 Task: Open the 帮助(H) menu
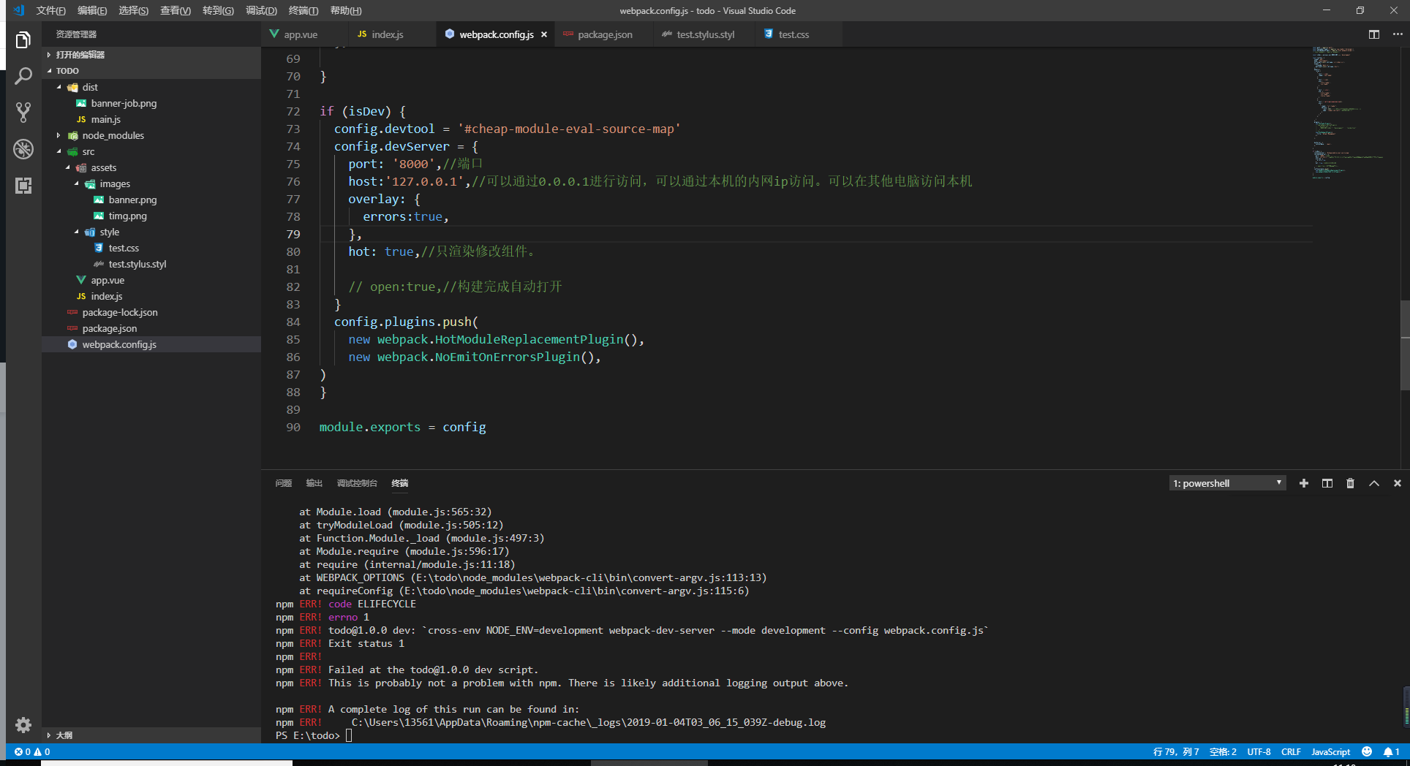pos(346,10)
